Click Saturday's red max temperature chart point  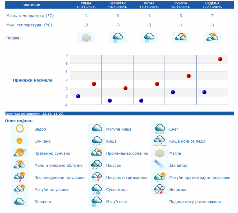click(189, 76)
